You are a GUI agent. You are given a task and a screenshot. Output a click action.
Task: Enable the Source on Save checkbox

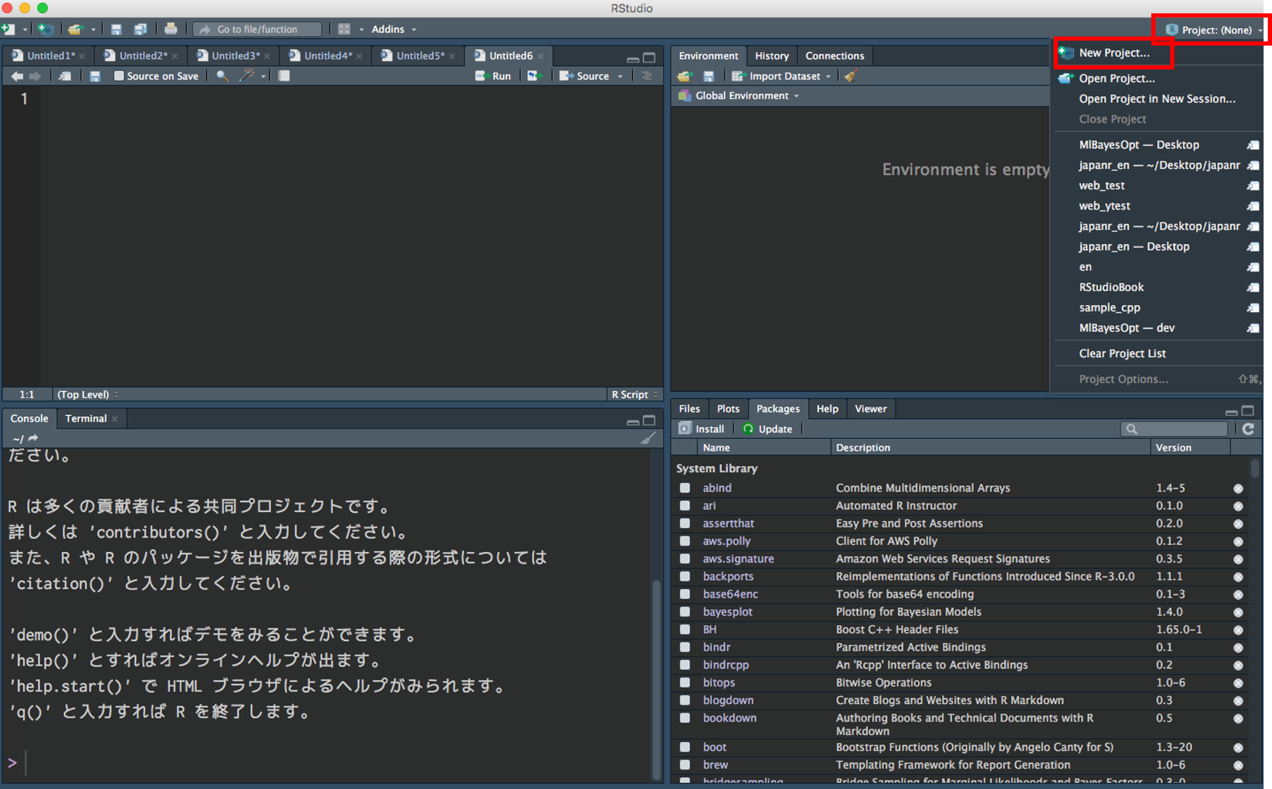click(x=119, y=76)
